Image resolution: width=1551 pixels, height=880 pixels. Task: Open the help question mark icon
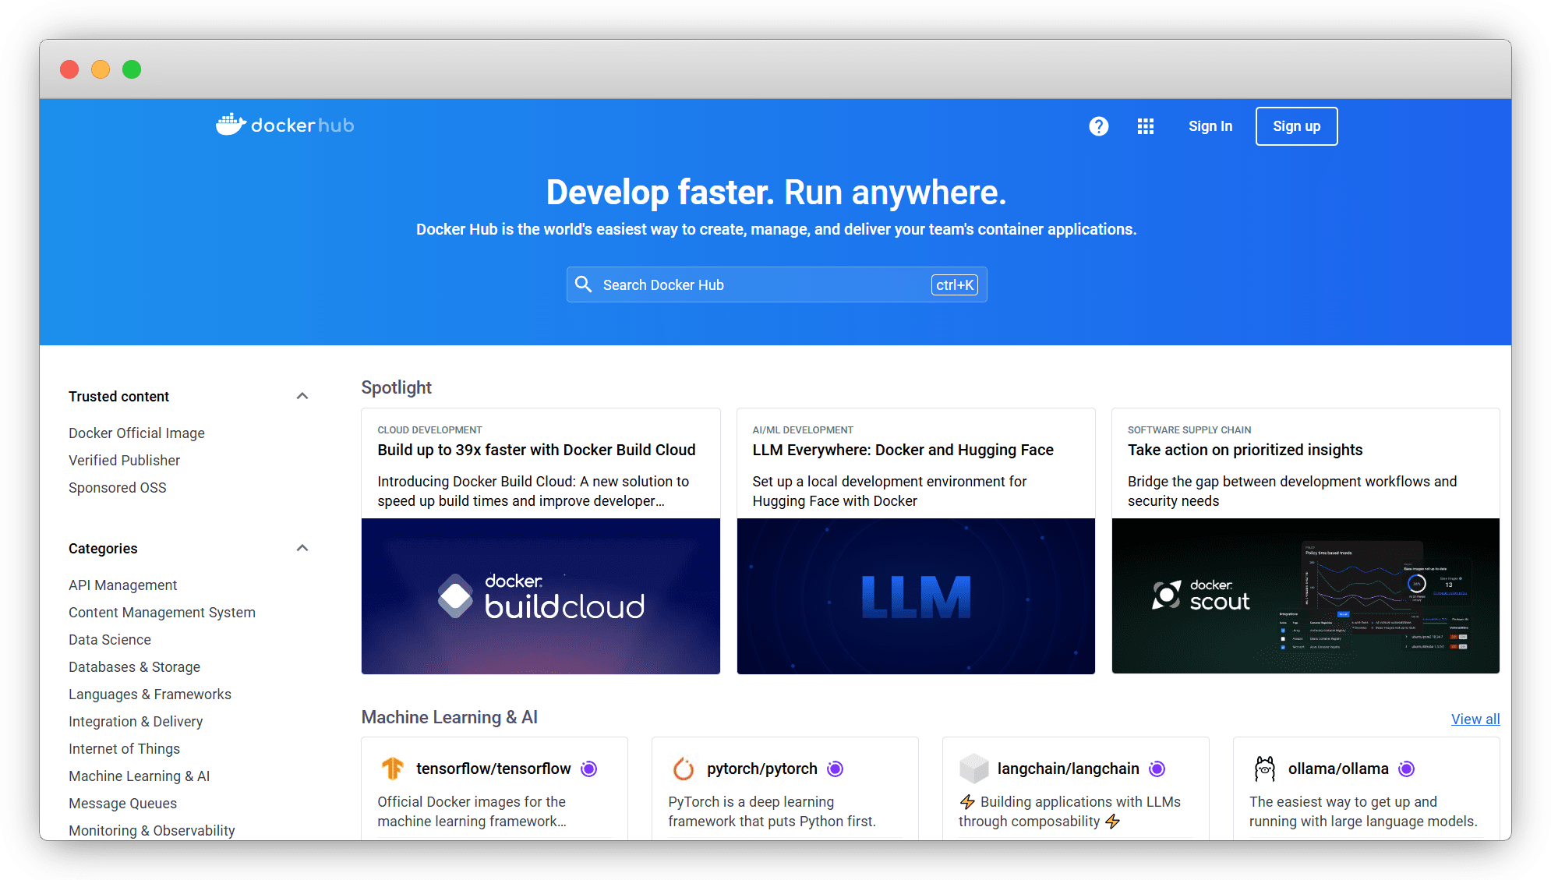coord(1098,126)
